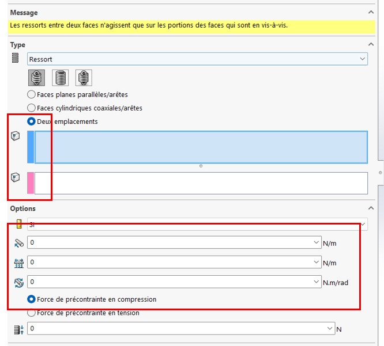The image size is (384, 346).
Task: Collapse the Options section
Action: (x=371, y=208)
